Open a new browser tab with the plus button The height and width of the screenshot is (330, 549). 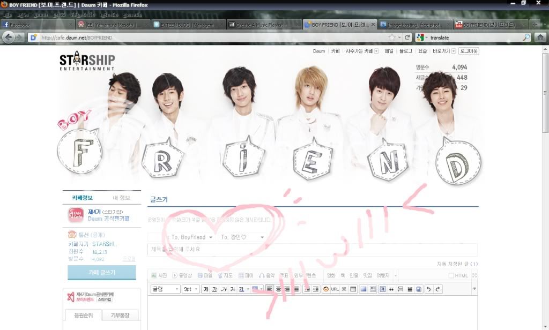535,25
